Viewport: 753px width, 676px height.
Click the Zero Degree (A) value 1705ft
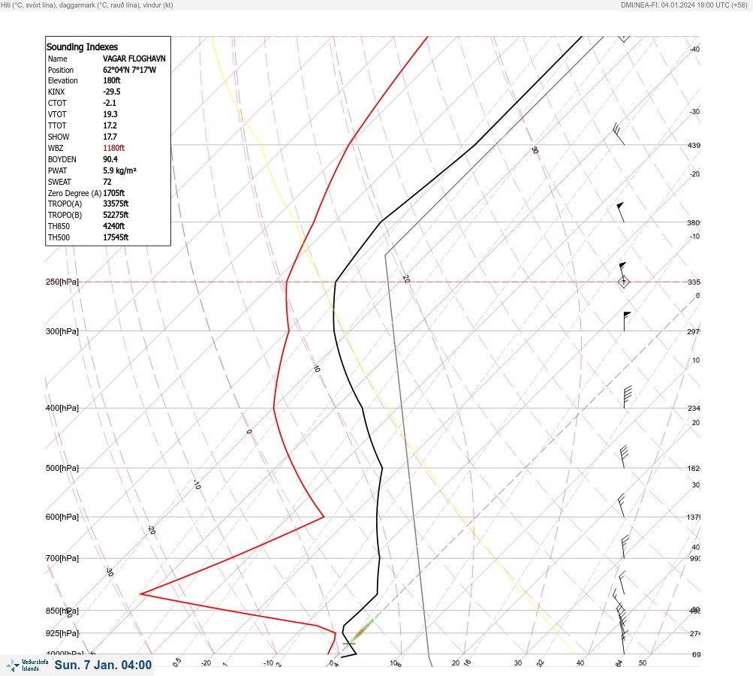pyautogui.click(x=113, y=193)
